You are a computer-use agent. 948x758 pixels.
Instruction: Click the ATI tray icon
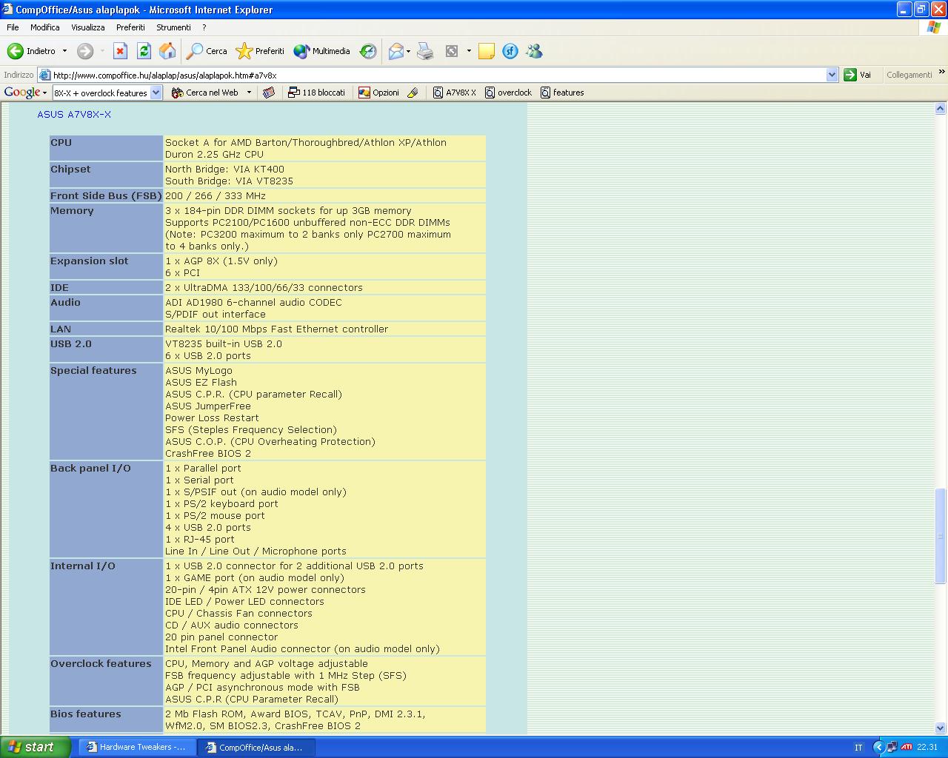pyautogui.click(x=907, y=748)
